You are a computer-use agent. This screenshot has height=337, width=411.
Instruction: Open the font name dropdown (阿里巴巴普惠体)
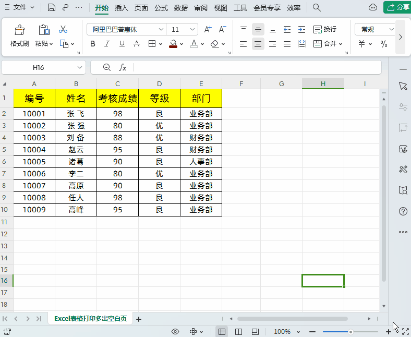161,29
